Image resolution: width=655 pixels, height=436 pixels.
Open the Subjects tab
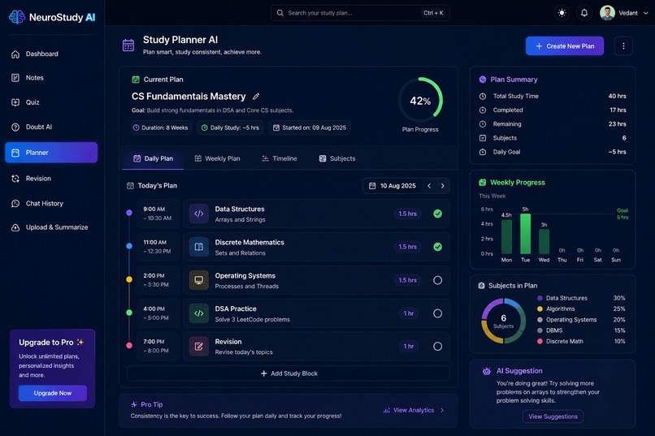point(337,158)
